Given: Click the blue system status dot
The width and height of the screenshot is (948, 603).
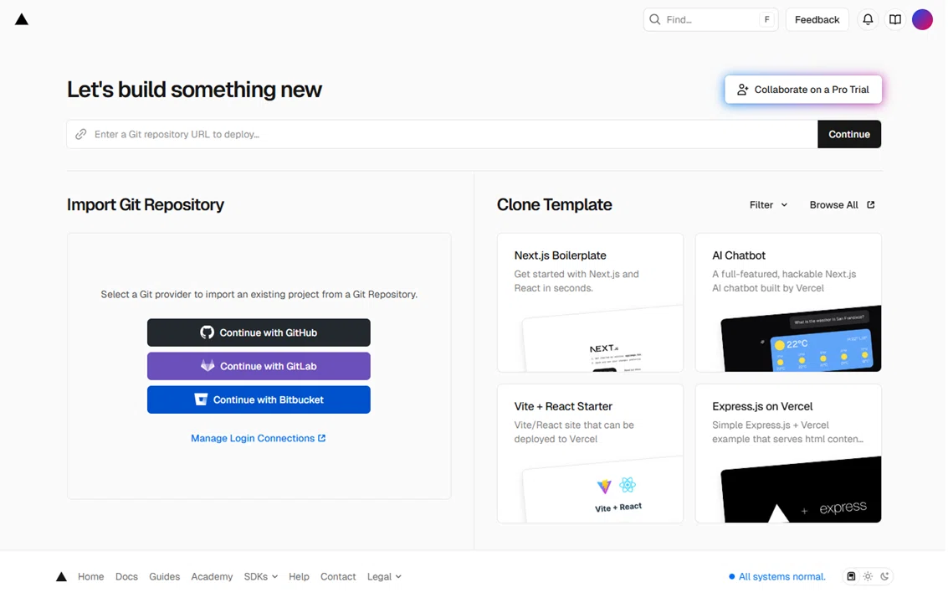Looking at the screenshot, I should click(731, 576).
